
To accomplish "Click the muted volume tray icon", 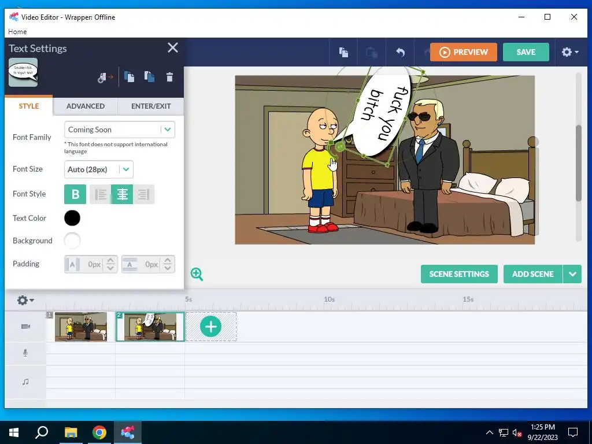I will click(x=517, y=432).
